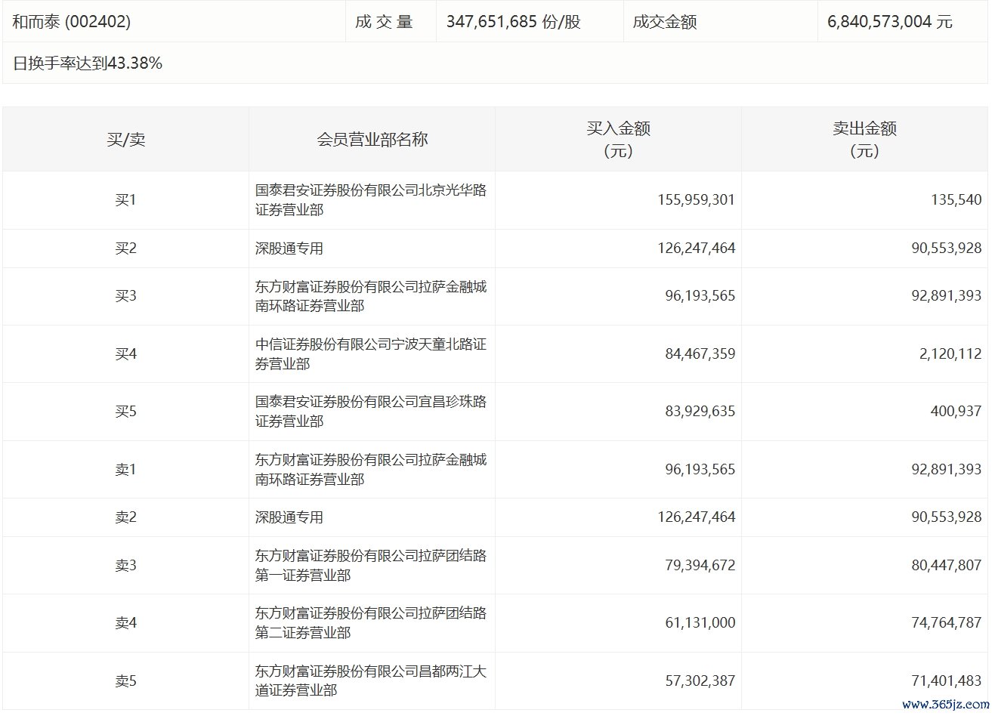Click buy amount 155,959,301
The image size is (995, 716).
click(x=697, y=200)
